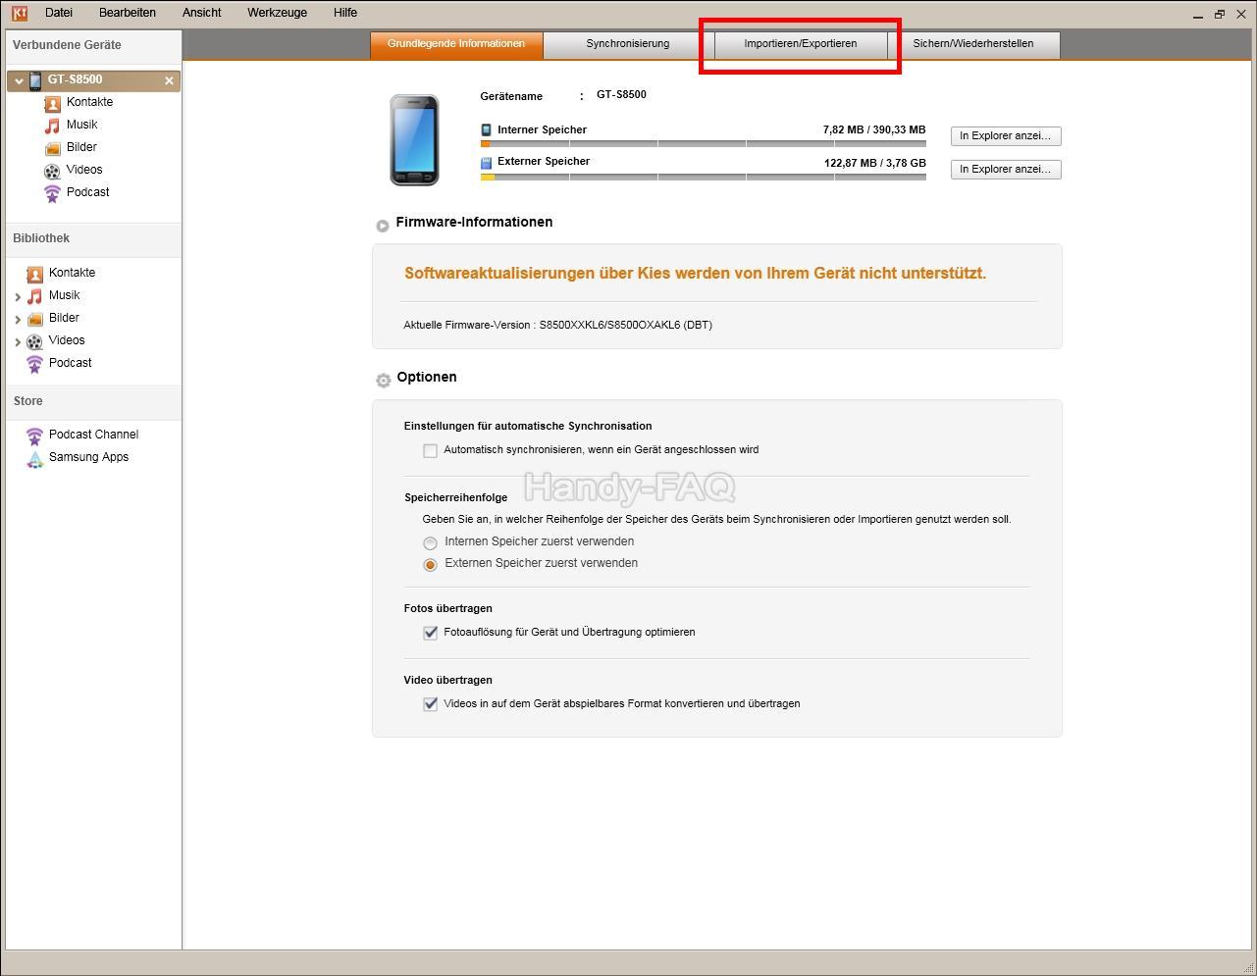1257x976 pixels.
Task: Open Importieren/Exportieren tab
Action: (801, 44)
